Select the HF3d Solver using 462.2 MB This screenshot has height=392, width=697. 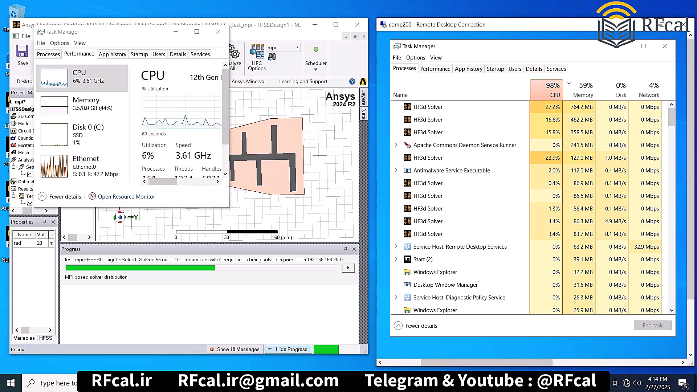click(x=526, y=119)
